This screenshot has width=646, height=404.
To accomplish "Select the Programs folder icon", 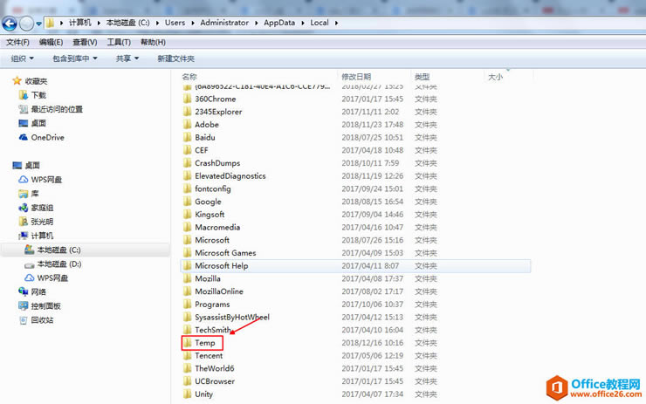I will (x=188, y=304).
